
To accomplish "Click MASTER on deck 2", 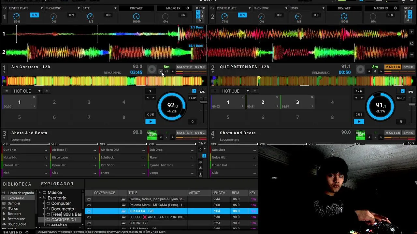I will click(393, 67).
